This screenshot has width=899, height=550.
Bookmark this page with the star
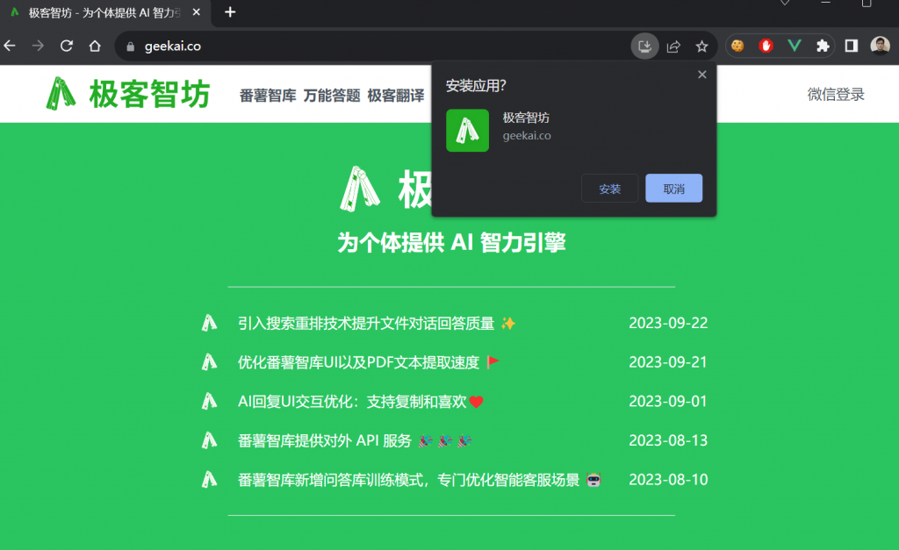tap(701, 46)
